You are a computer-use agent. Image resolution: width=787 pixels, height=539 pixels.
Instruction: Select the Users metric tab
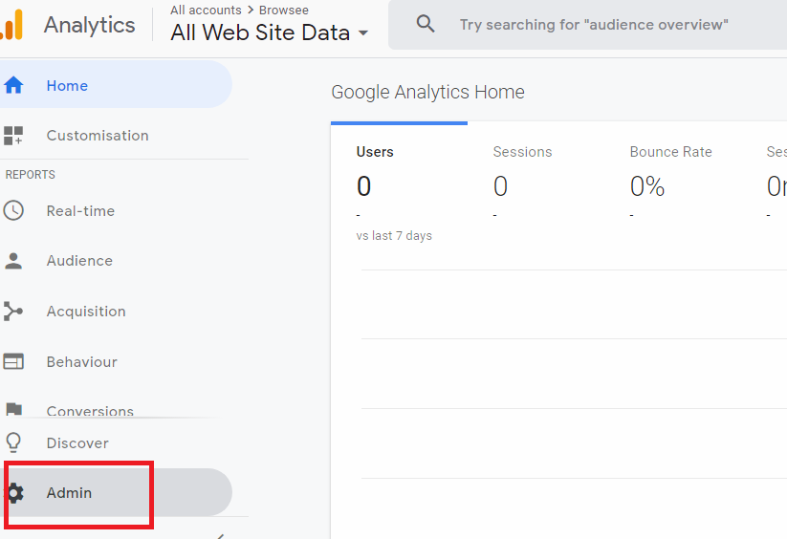[x=399, y=183]
